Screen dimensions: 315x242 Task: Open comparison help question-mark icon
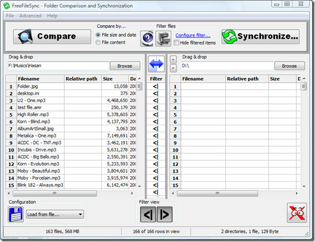pos(147,38)
